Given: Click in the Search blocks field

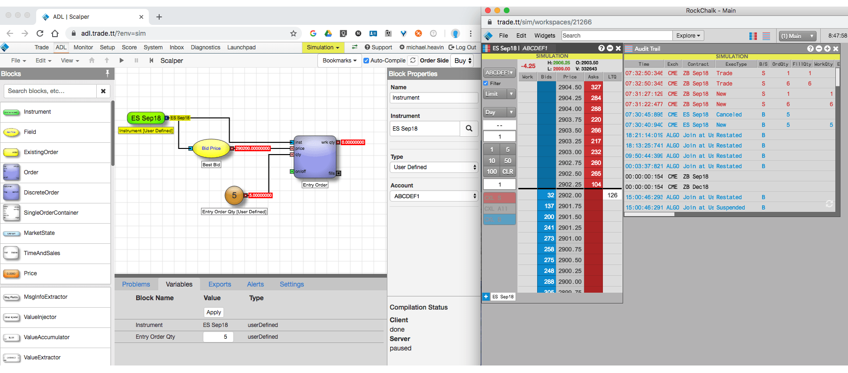Looking at the screenshot, I should click(x=50, y=91).
